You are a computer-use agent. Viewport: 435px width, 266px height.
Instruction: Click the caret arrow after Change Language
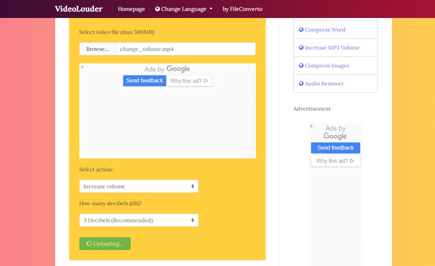click(x=211, y=9)
